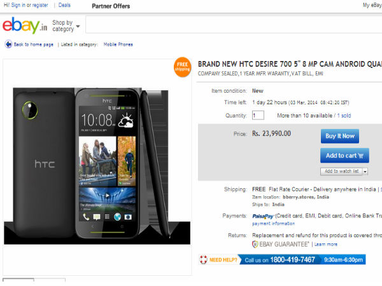This screenshot has width=382, height=286.
Task: Open the Add to watch list dropdown arrow
Action: pos(365,171)
